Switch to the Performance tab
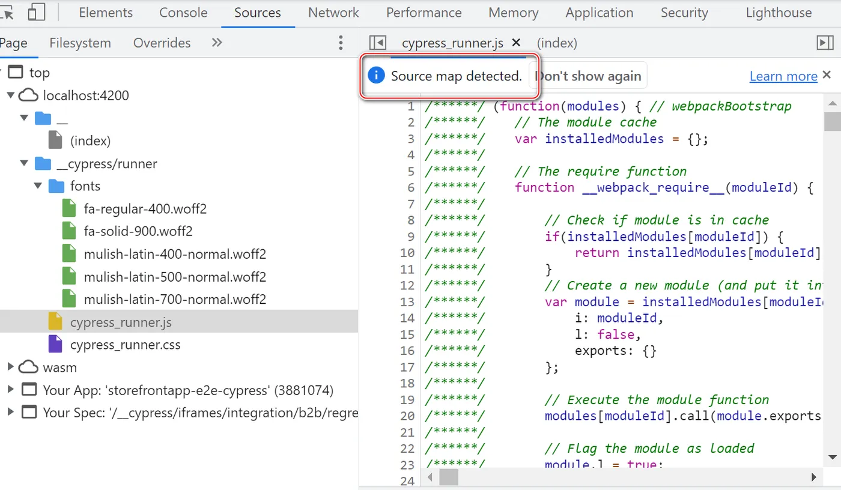The height and width of the screenshot is (490, 841). click(424, 13)
